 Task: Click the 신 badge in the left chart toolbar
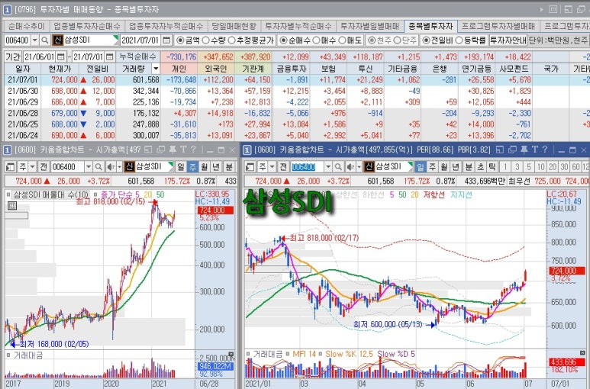[x=129, y=166]
